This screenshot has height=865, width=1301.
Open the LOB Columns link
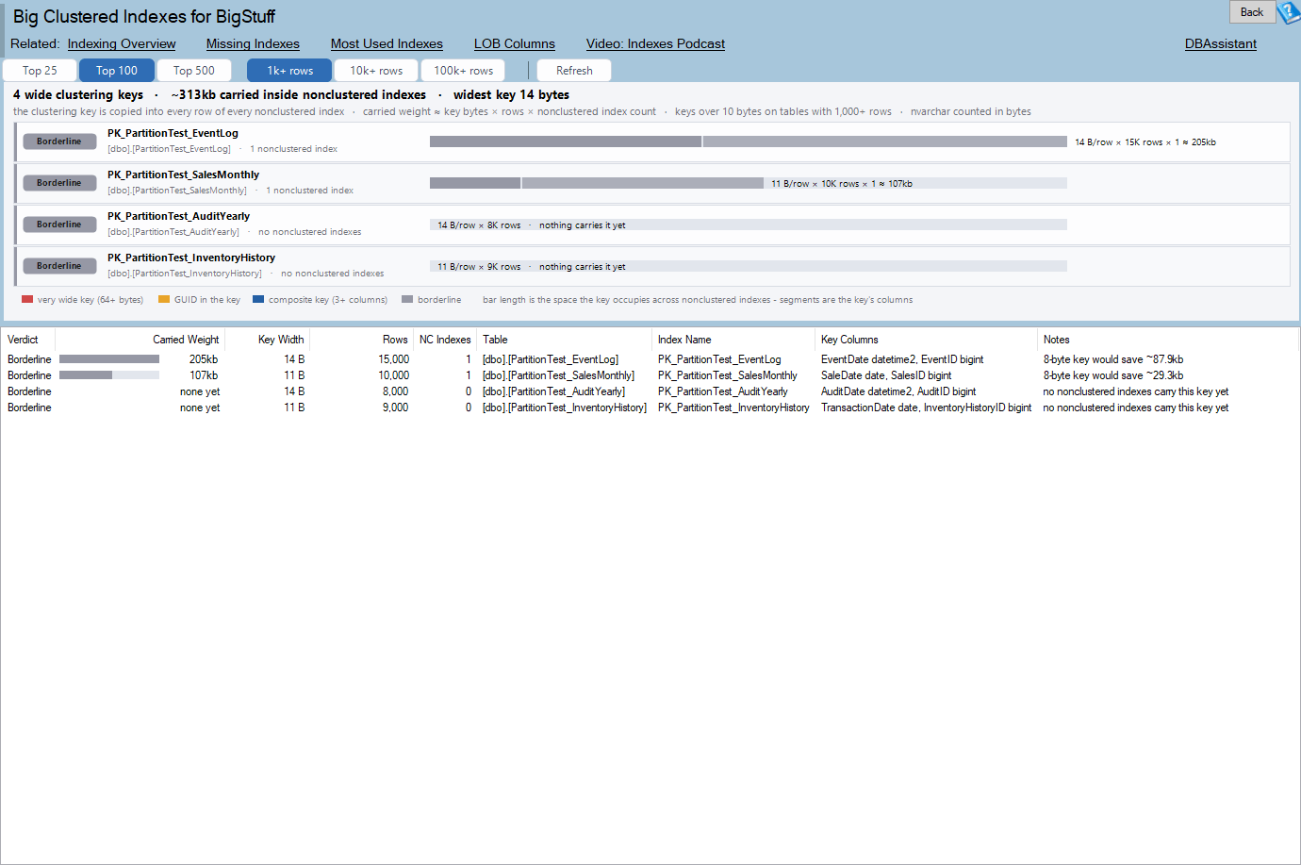[515, 43]
